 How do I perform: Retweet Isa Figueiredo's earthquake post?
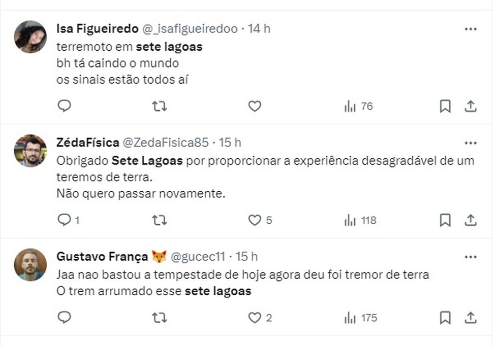160,106
